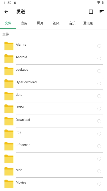Open the data folder entry
The image size is (107, 191).
(53, 96)
